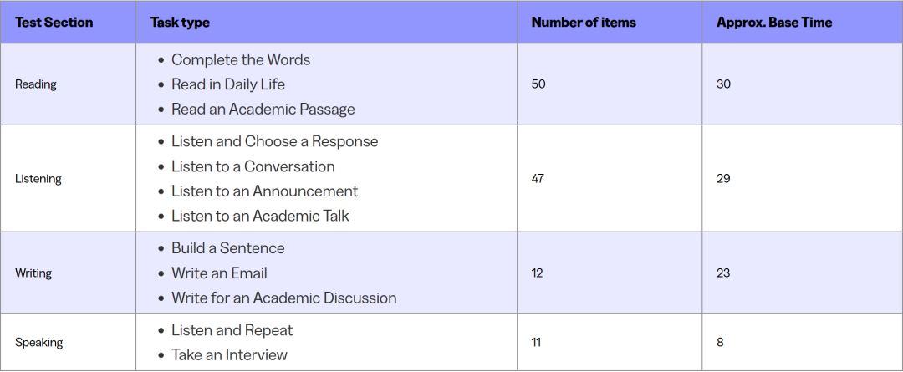
Task: Click Listen to an Announcement
Action: point(265,191)
